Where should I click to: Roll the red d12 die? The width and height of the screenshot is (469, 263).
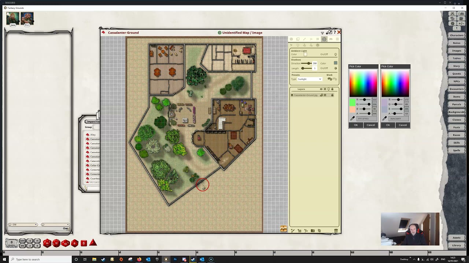pos(56,243)
